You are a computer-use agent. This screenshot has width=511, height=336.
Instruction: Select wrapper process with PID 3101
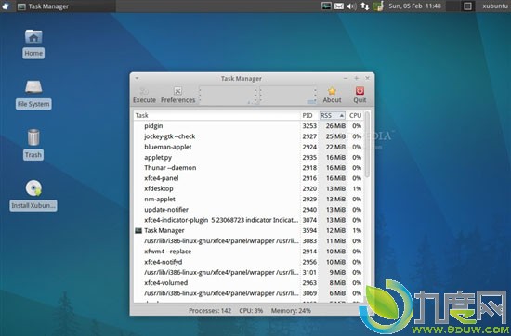[x=249, y=272]
